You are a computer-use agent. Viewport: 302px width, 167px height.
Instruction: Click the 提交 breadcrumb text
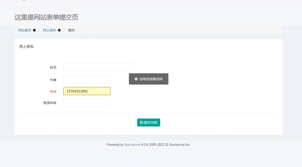tap(71, 30)
